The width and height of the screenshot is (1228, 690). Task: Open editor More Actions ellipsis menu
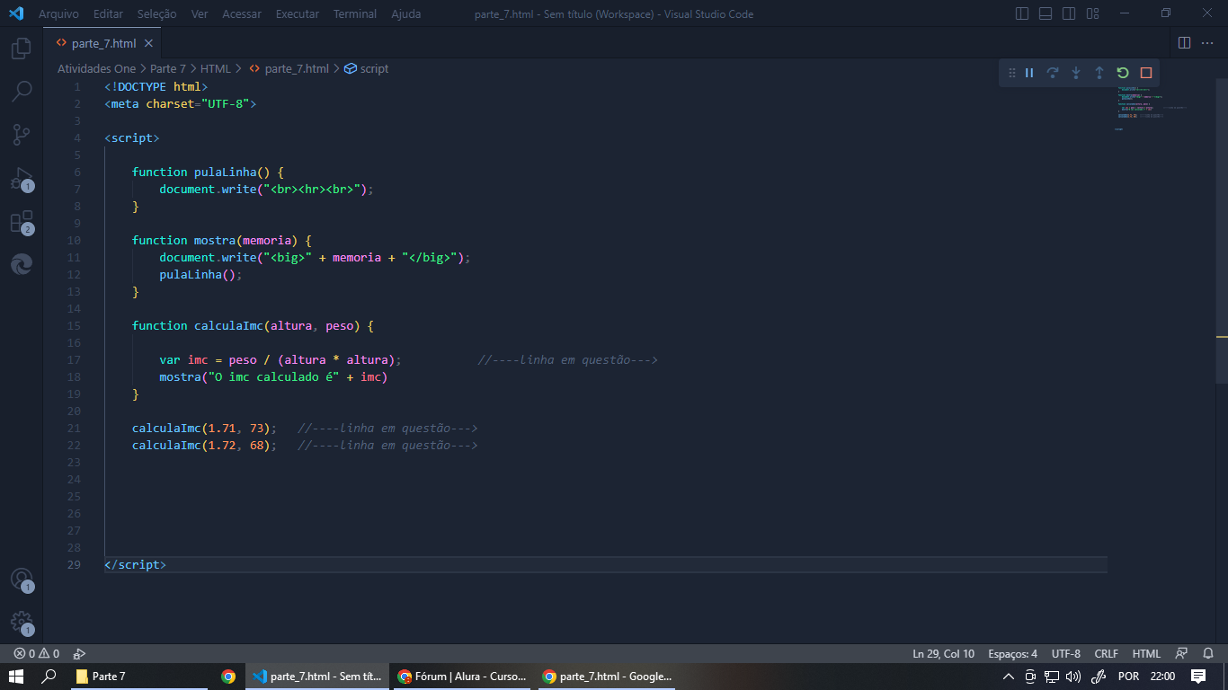(1207, 43)
